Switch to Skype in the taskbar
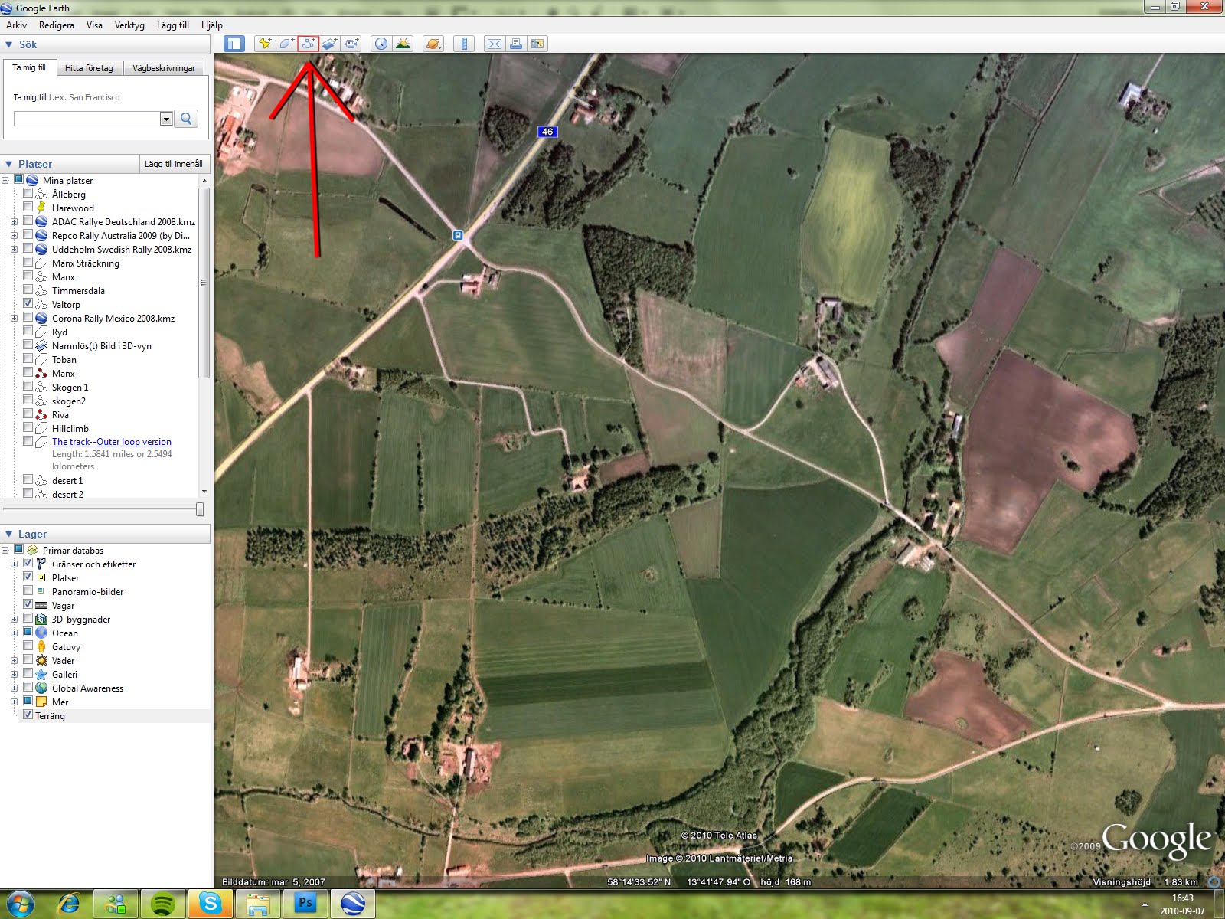The height and width of the screenshot is (919, 1225). (x=210, y=904)
